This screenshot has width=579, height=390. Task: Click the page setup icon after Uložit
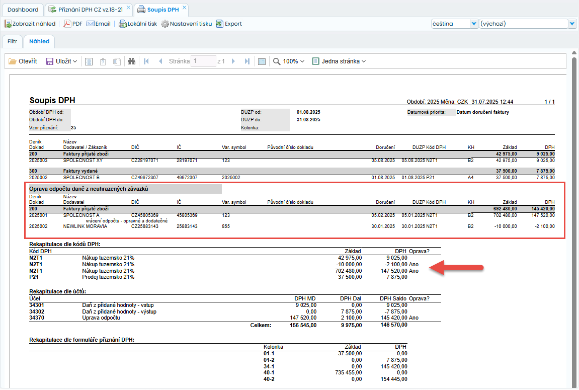click(89, 62)
